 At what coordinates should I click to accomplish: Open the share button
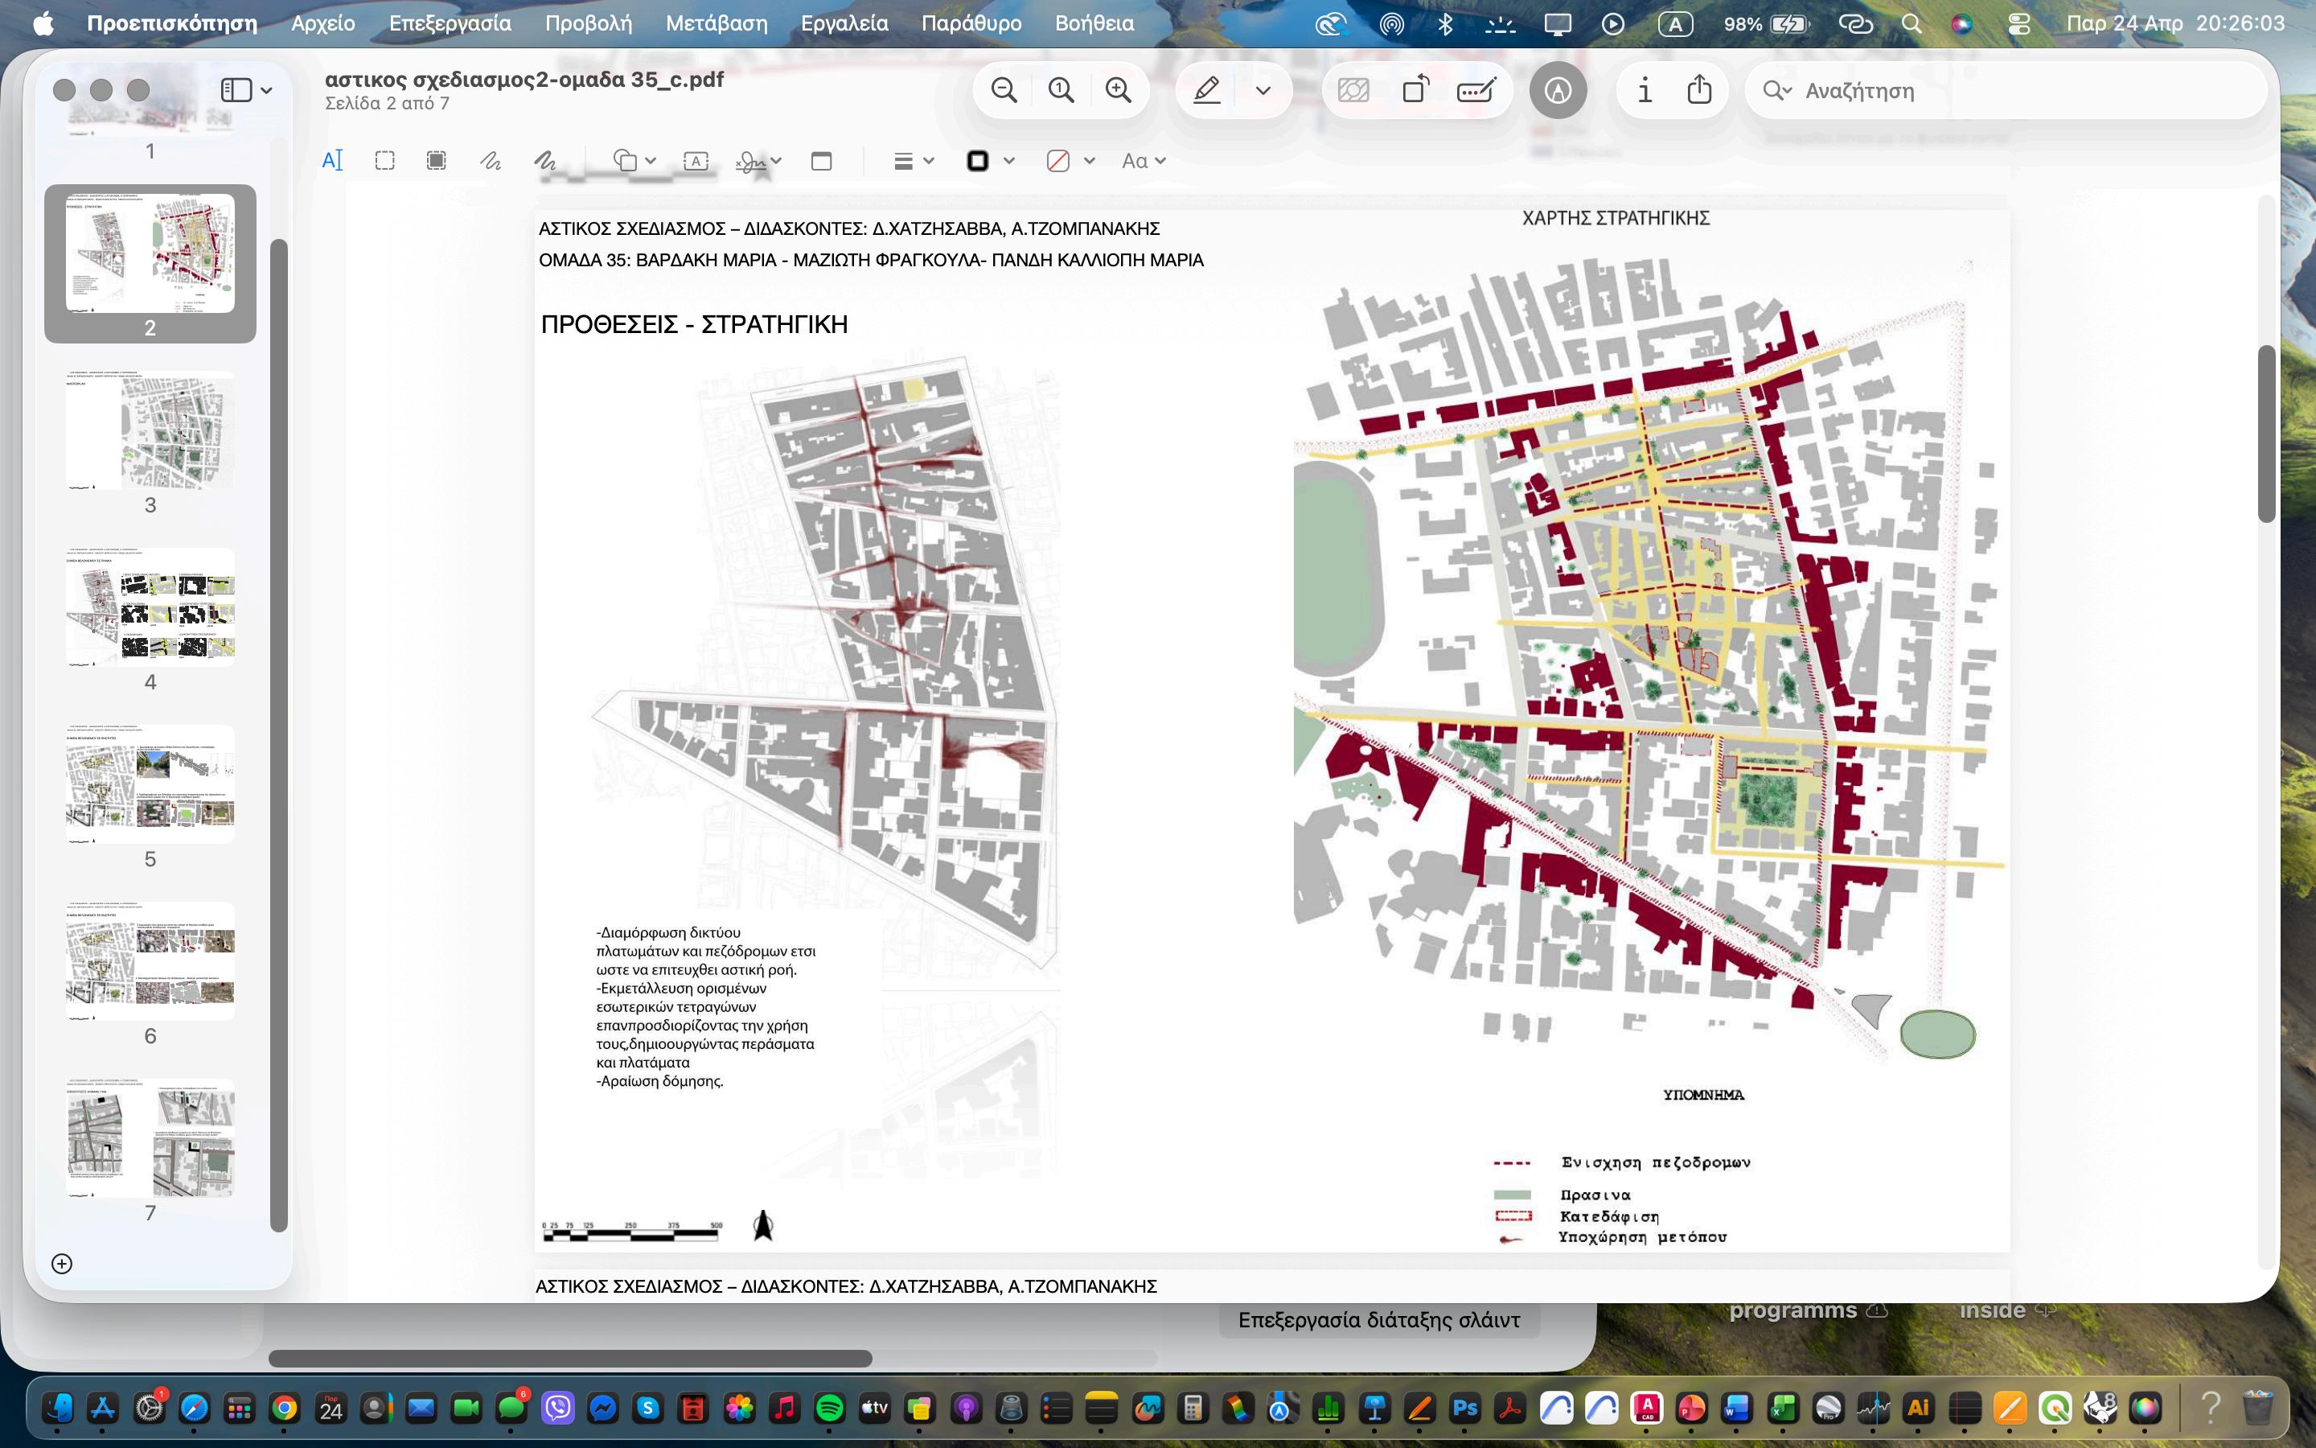click(1698, 90)
